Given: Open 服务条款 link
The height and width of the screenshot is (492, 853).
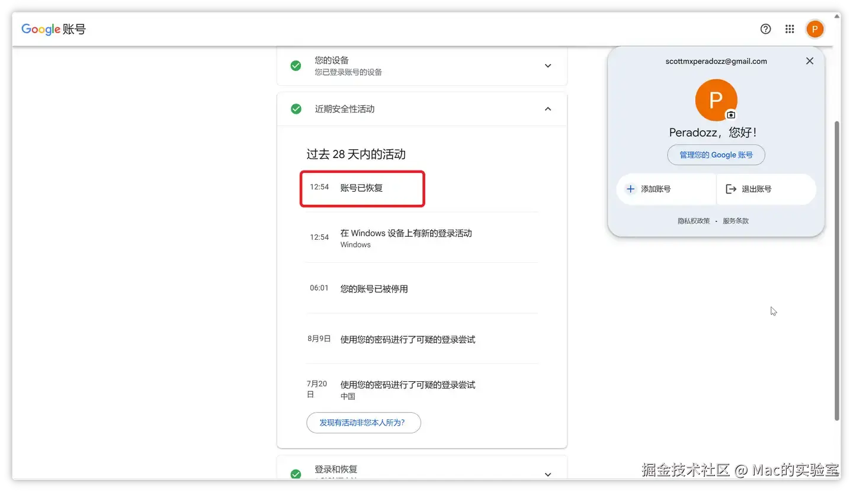Looking at the screenshot, I should 736,221.
